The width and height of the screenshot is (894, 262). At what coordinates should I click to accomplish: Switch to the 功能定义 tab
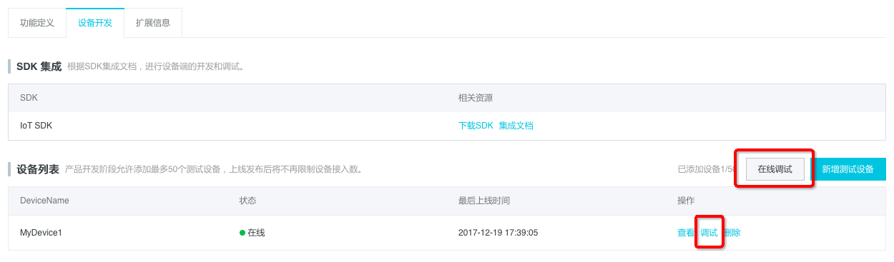(x=37, y=23)
